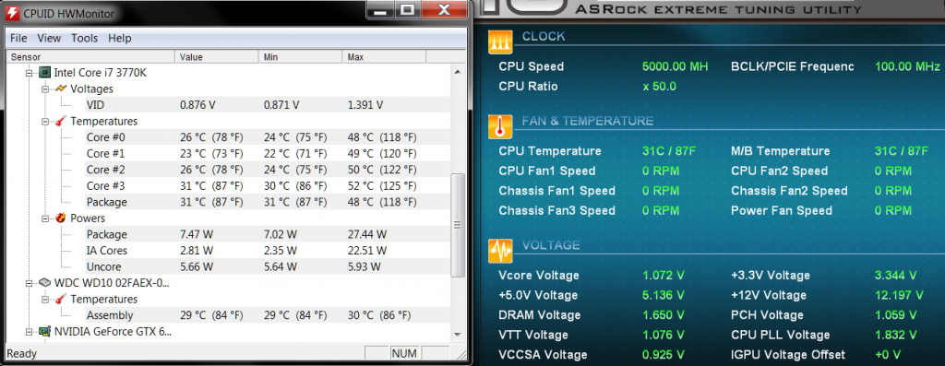This screenshot has width=945, height=366.
Task: Click the CPU Ratio x 50.0 value
Action: (x=659, y=86)
